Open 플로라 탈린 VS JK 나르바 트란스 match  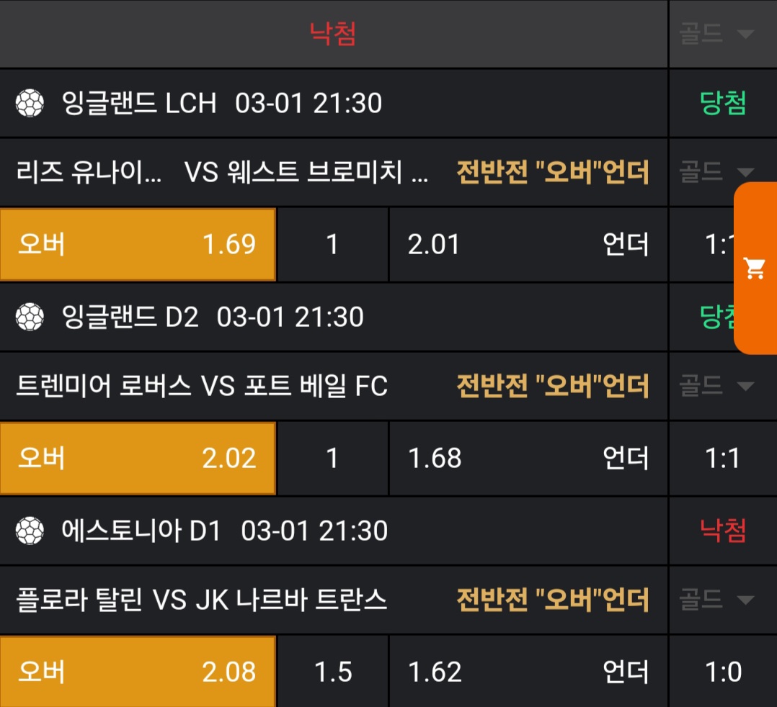tap(202, 600)
